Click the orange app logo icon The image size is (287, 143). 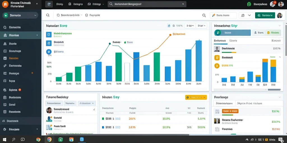(5, 4)
